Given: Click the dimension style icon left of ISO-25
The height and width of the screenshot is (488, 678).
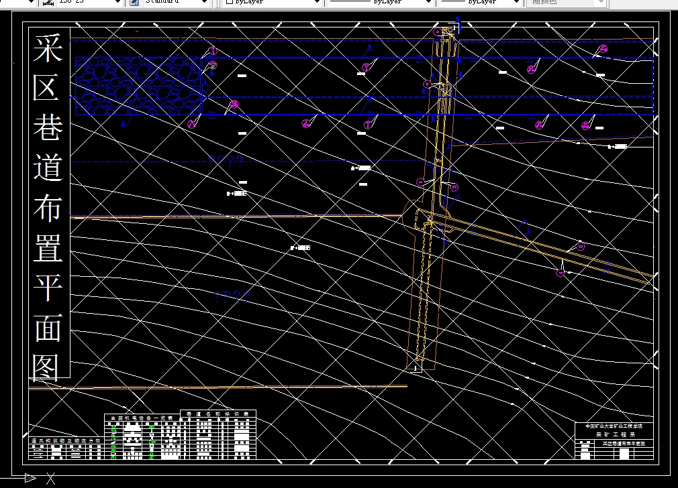Looking at the screenshot, I should [x=49, y=3].
